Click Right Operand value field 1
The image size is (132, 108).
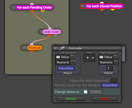tap(109, 68)
